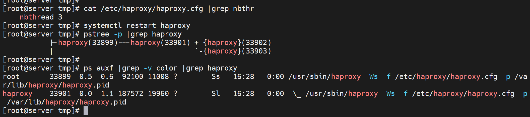This screenshot has height=117, width=530.
Task: Click the terminal cursor at the last prompt
Action: pos(86,110)
